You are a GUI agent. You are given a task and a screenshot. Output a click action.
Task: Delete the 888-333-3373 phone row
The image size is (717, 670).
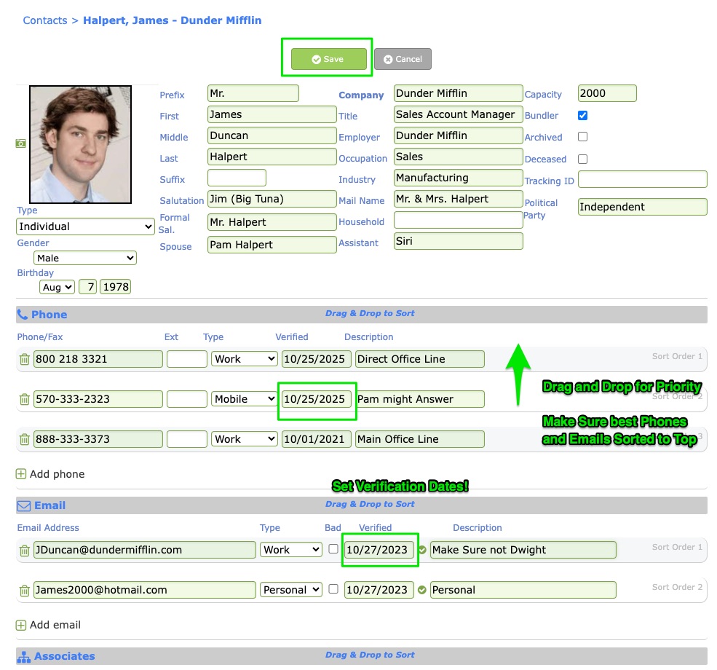(x=25, y=439)
